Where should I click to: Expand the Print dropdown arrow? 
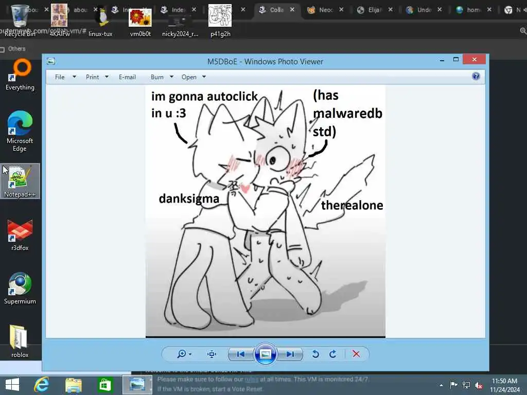pyautogui.click(x=107, y=77)
